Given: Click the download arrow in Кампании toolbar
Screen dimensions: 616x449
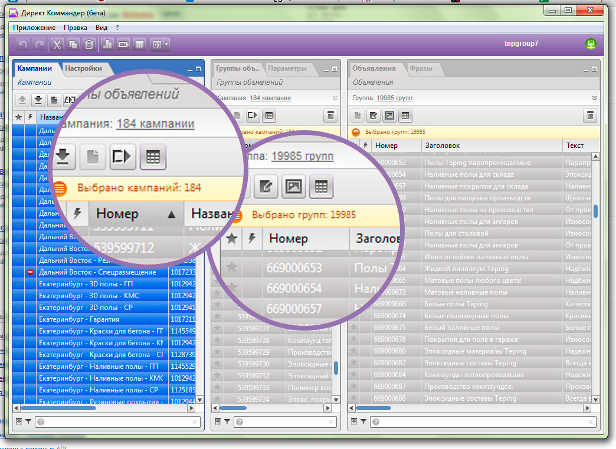Looking at the screenshot, I should pos(38,100).
